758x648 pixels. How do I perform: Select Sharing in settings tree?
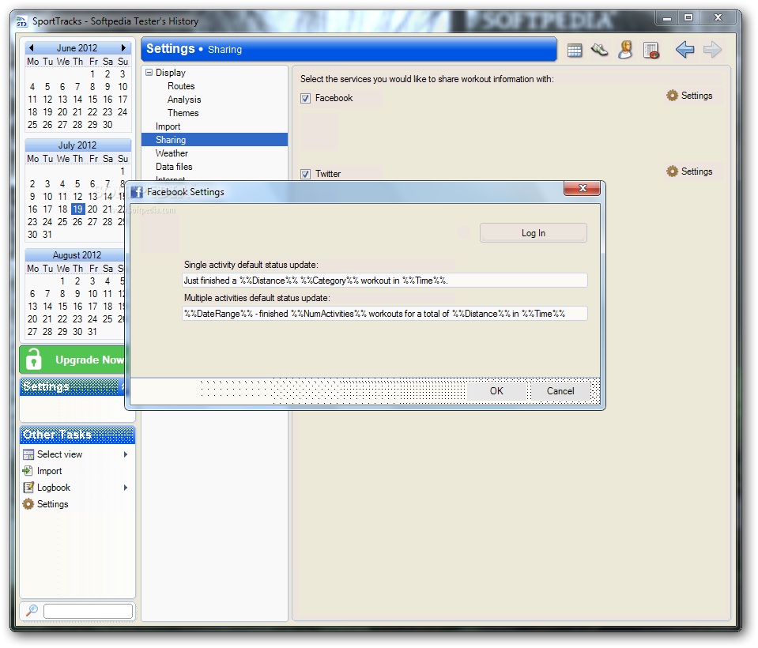214,140
